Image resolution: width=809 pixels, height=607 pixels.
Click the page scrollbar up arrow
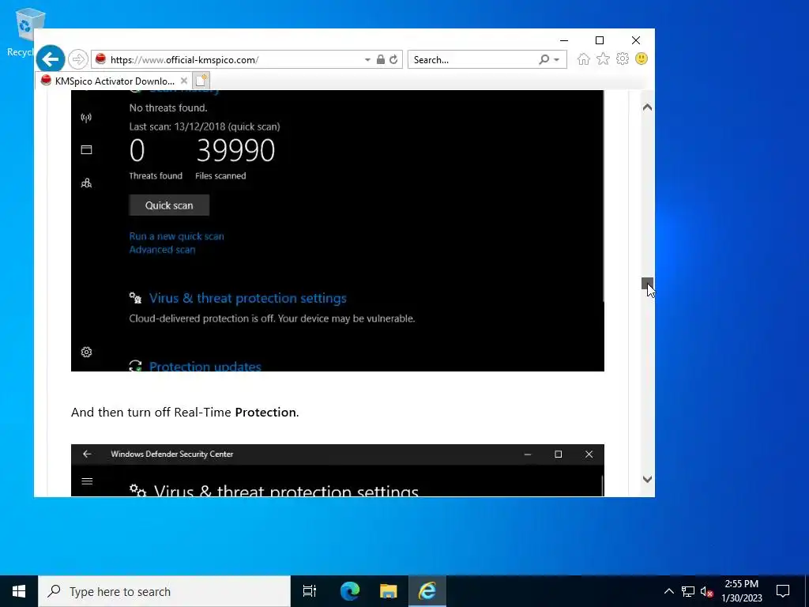point(647,107)
